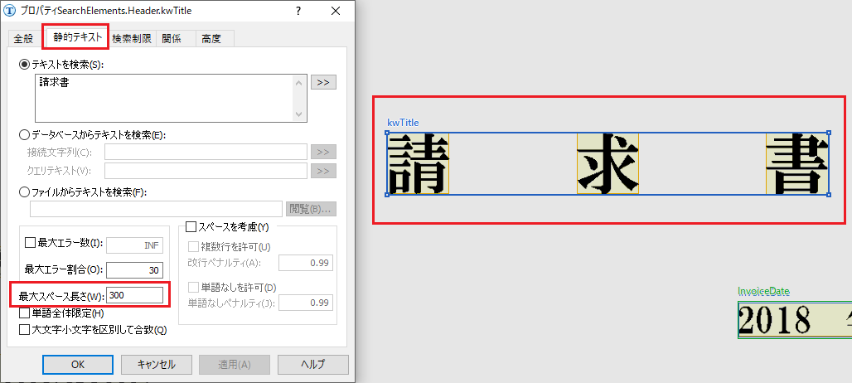Click the ヘルプ button
The height and width of the screenshot is (383, 852).
tap(313, 365)
